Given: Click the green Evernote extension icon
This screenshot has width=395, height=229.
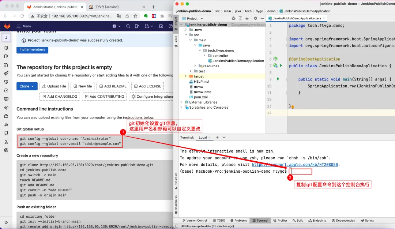Looking at the screenshot, I should [146, 16].
